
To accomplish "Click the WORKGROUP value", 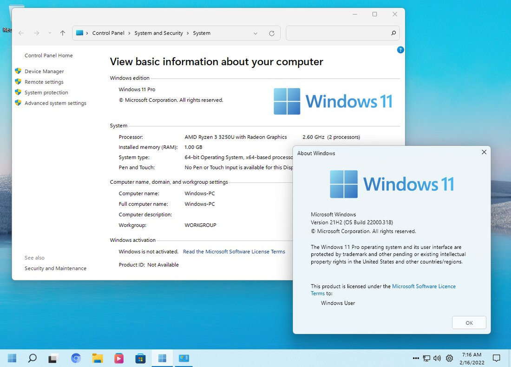I will [200, 225].
